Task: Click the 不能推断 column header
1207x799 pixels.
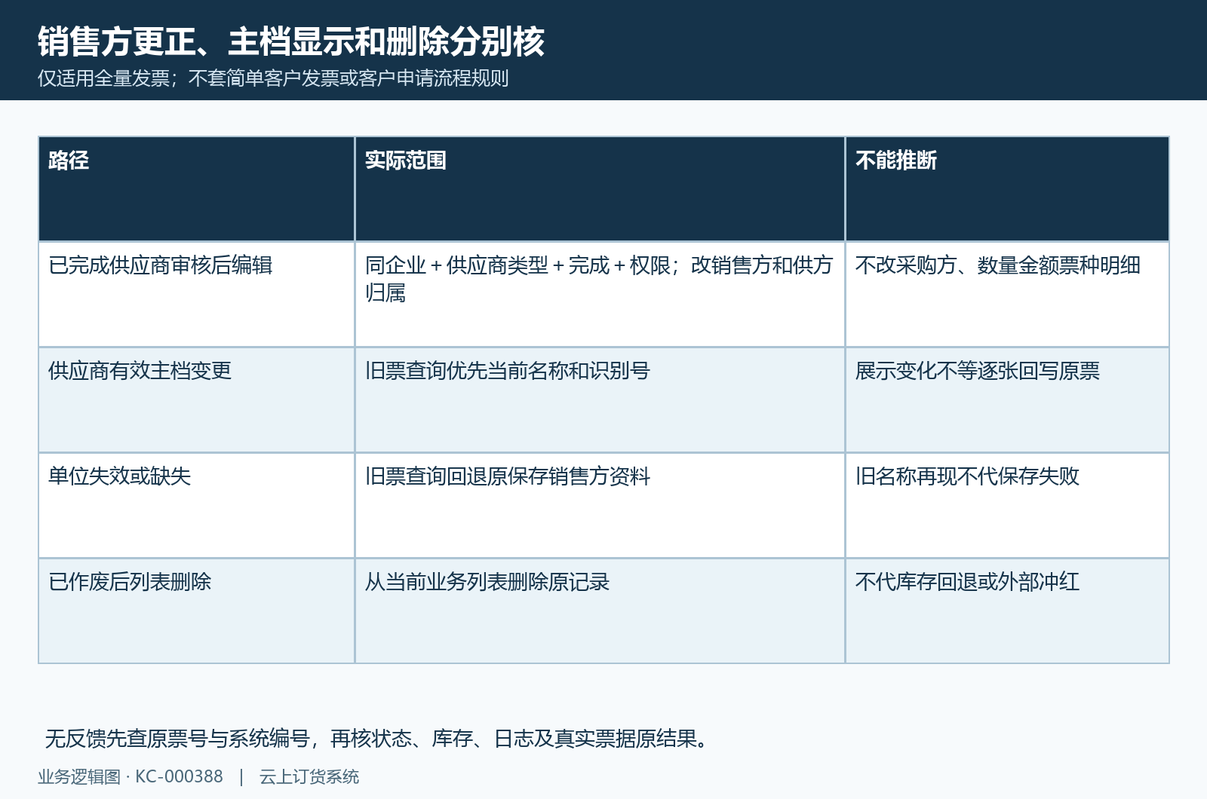Action: 1007,189
